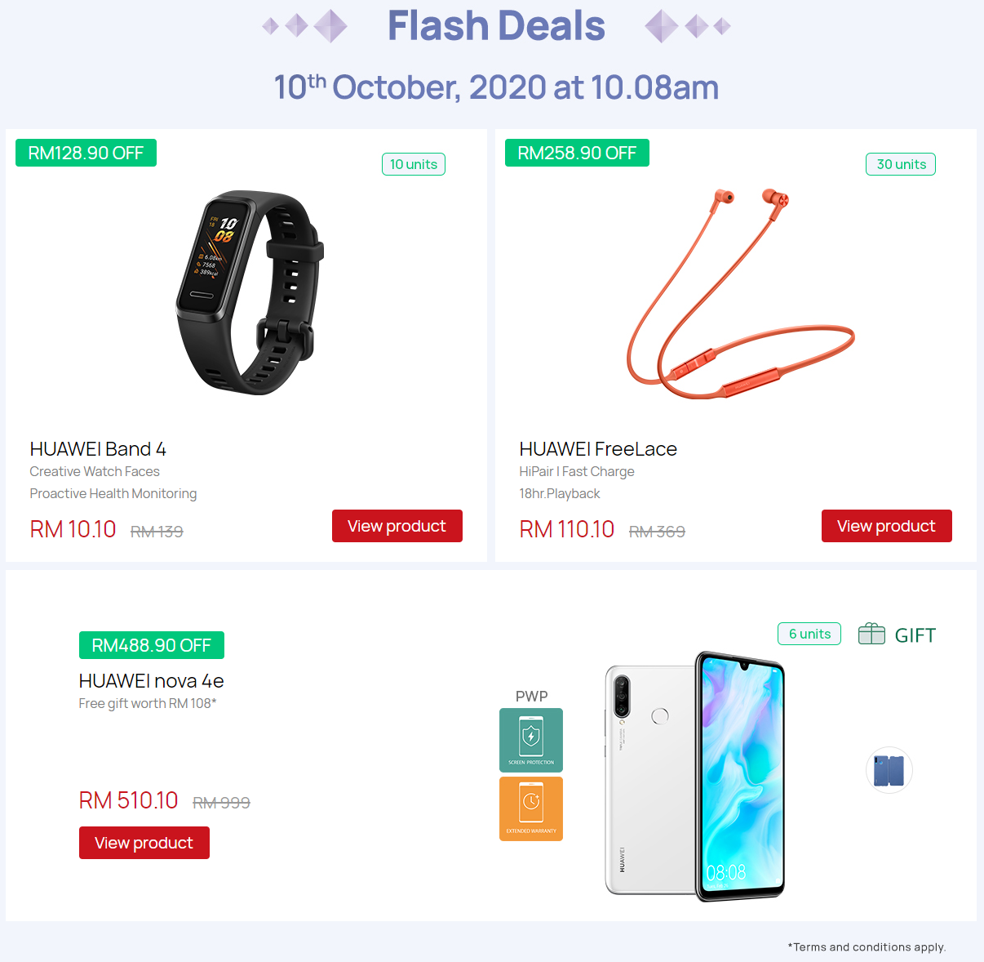Click the blue flip cover gift thumbnail
Screen dimensions: 984x962
pyautogui.click(x=889, y=770)
